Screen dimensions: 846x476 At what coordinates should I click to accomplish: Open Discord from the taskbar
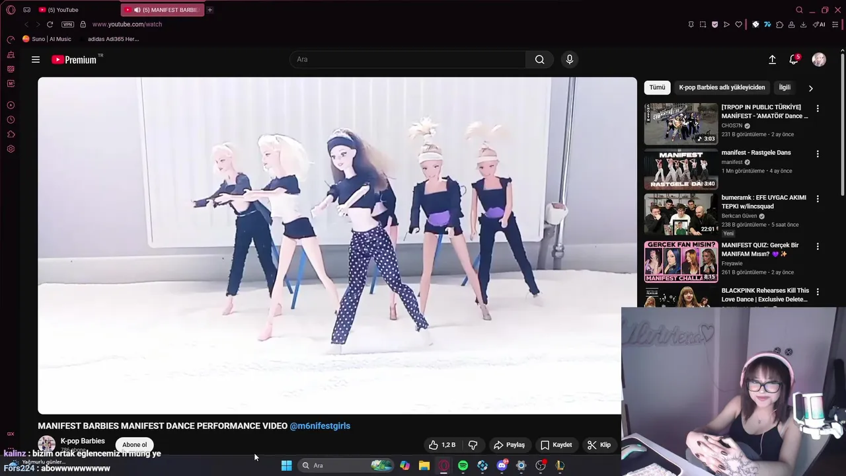[502, 465]
